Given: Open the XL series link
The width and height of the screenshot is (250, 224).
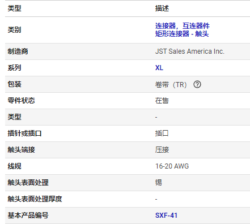Looking at the screenshot, I should tap(159, 68).
